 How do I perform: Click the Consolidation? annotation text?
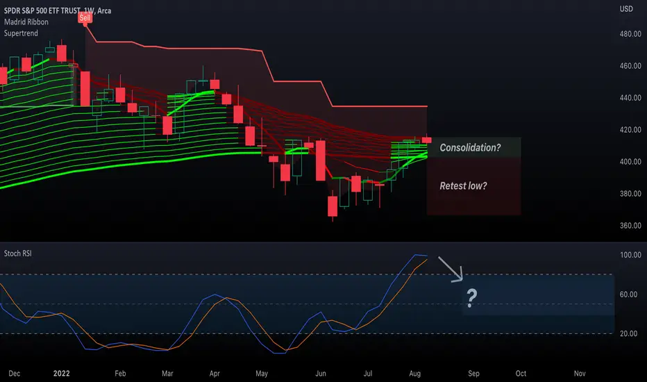470,147
